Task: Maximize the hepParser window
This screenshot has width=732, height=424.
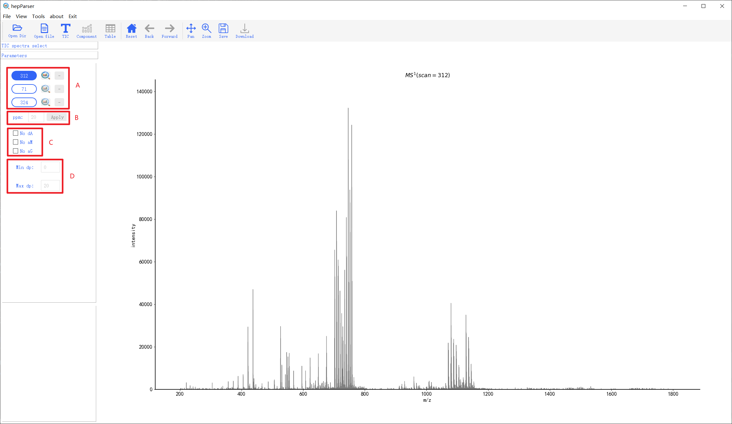Action: [703, 6]
